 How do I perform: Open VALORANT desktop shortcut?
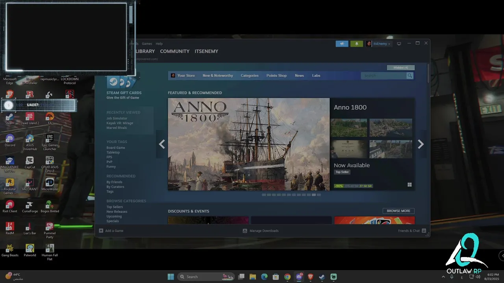pos(30,184)
